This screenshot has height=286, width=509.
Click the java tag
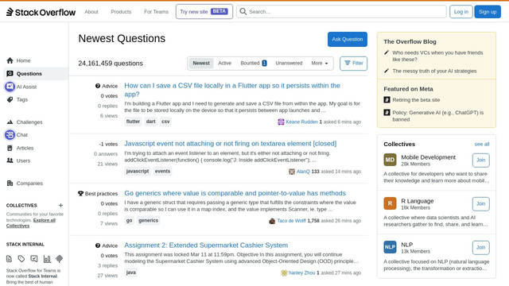click(130, 272)
